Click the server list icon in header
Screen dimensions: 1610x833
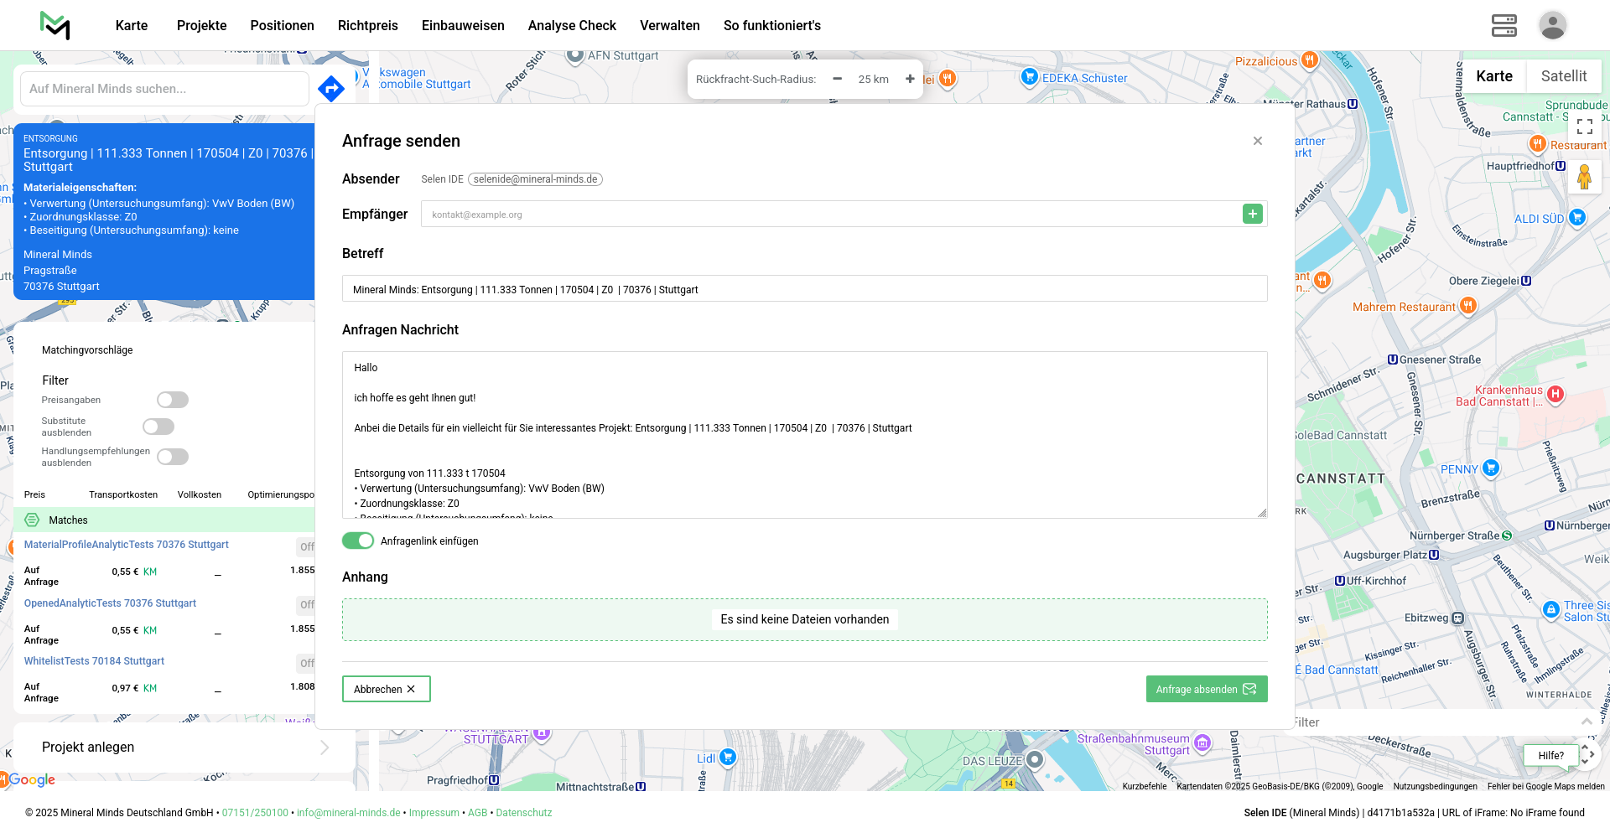pyautogui.click(x=1504, y=25)
